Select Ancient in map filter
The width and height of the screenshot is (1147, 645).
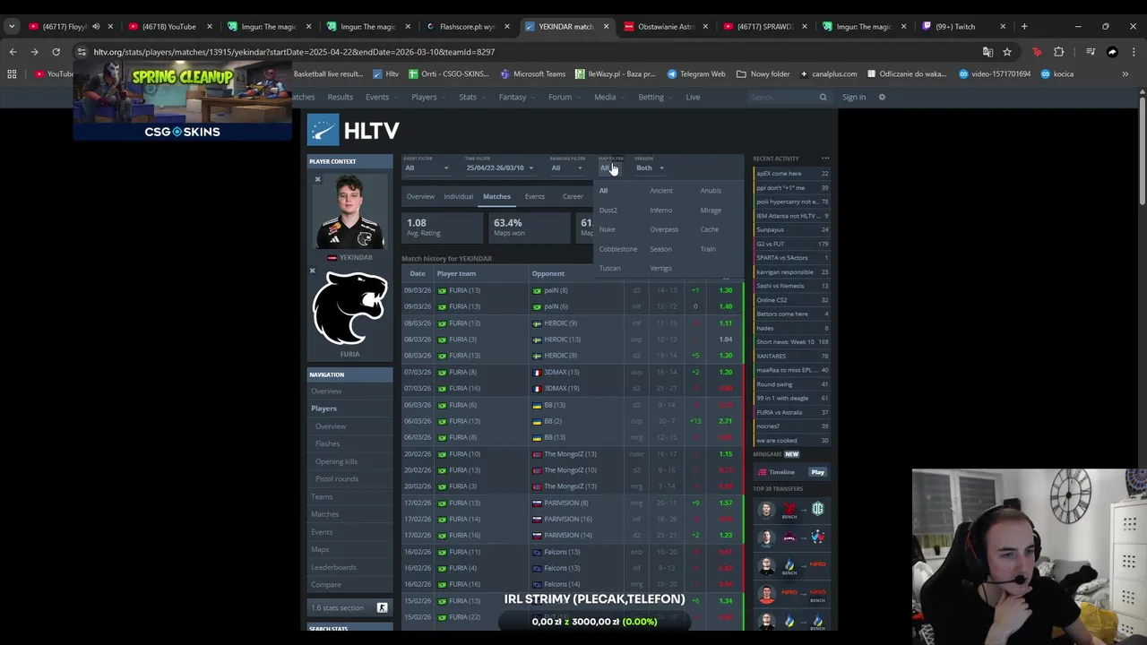point(661,190)
